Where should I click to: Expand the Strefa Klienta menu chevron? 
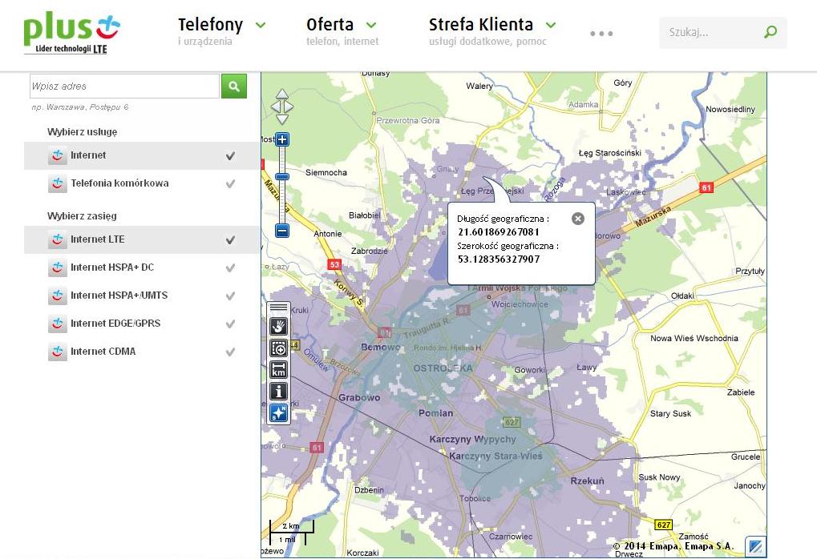click(x=551, y=25)
